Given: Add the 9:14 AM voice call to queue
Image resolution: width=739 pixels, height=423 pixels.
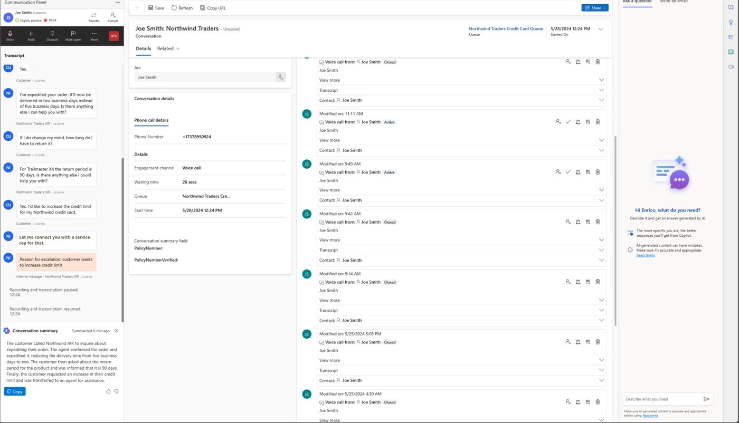Looking at the screenshot, I should tap(578, 282).
